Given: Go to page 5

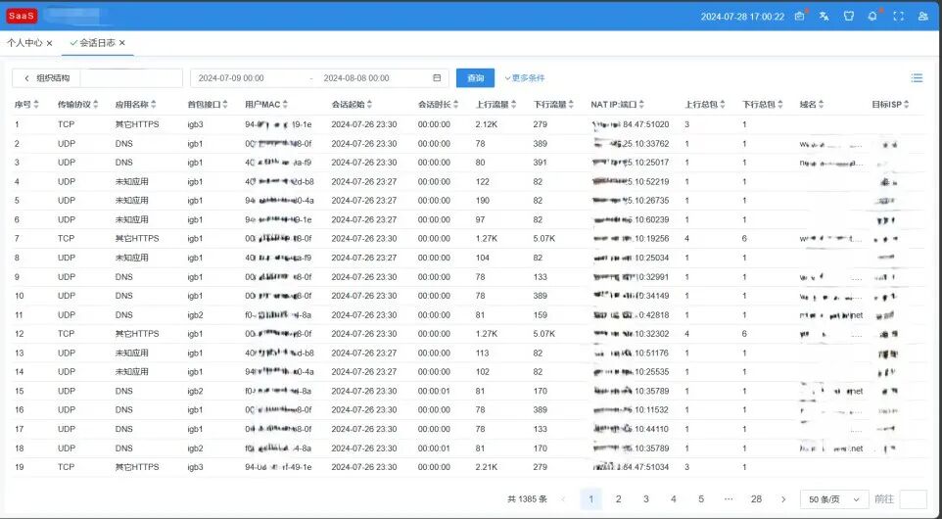Looking at the screenshot, I should point(701,499).
